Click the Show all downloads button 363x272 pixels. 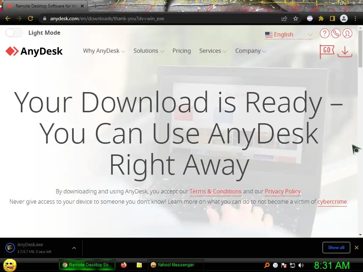pyautogui.click(x=336, y=248)
